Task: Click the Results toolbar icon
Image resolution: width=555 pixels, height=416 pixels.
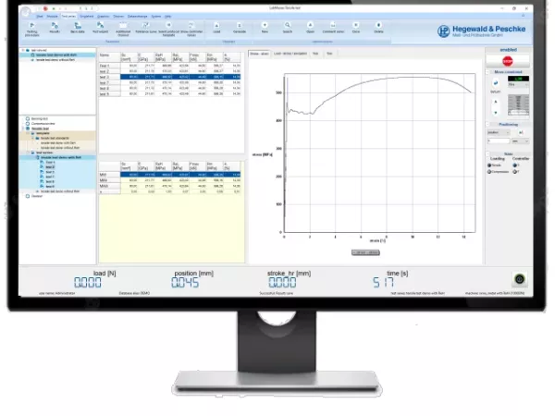Action: pos(55,30)
